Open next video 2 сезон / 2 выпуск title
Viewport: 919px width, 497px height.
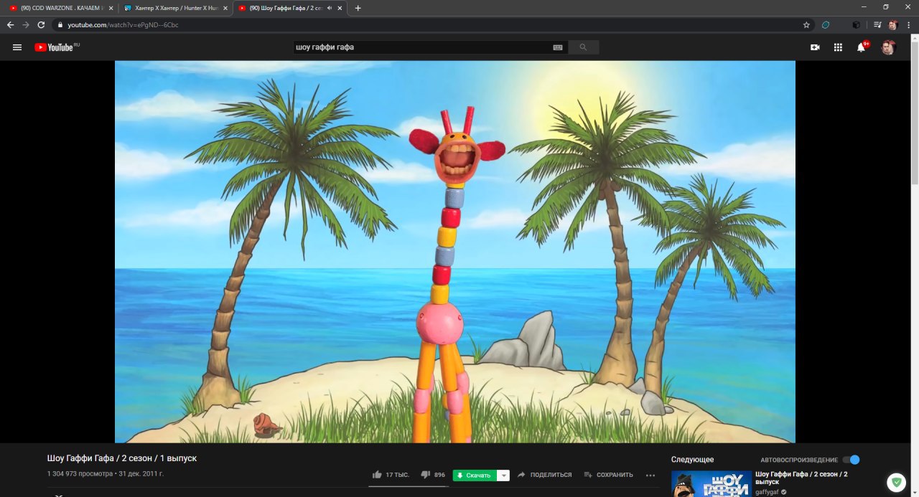click(801, 478)
